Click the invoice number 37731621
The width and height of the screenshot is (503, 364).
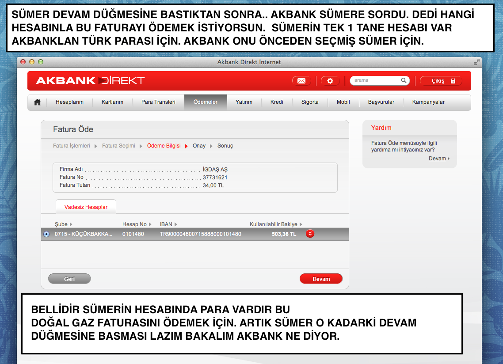215,177
